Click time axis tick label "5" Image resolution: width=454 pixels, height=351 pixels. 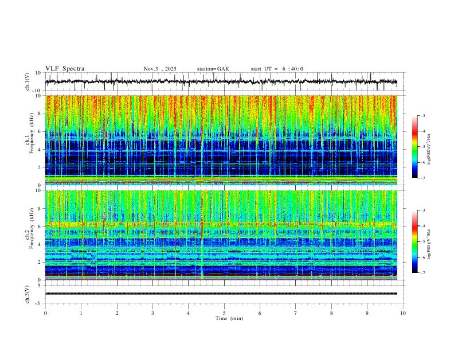[x=224, y=313]
